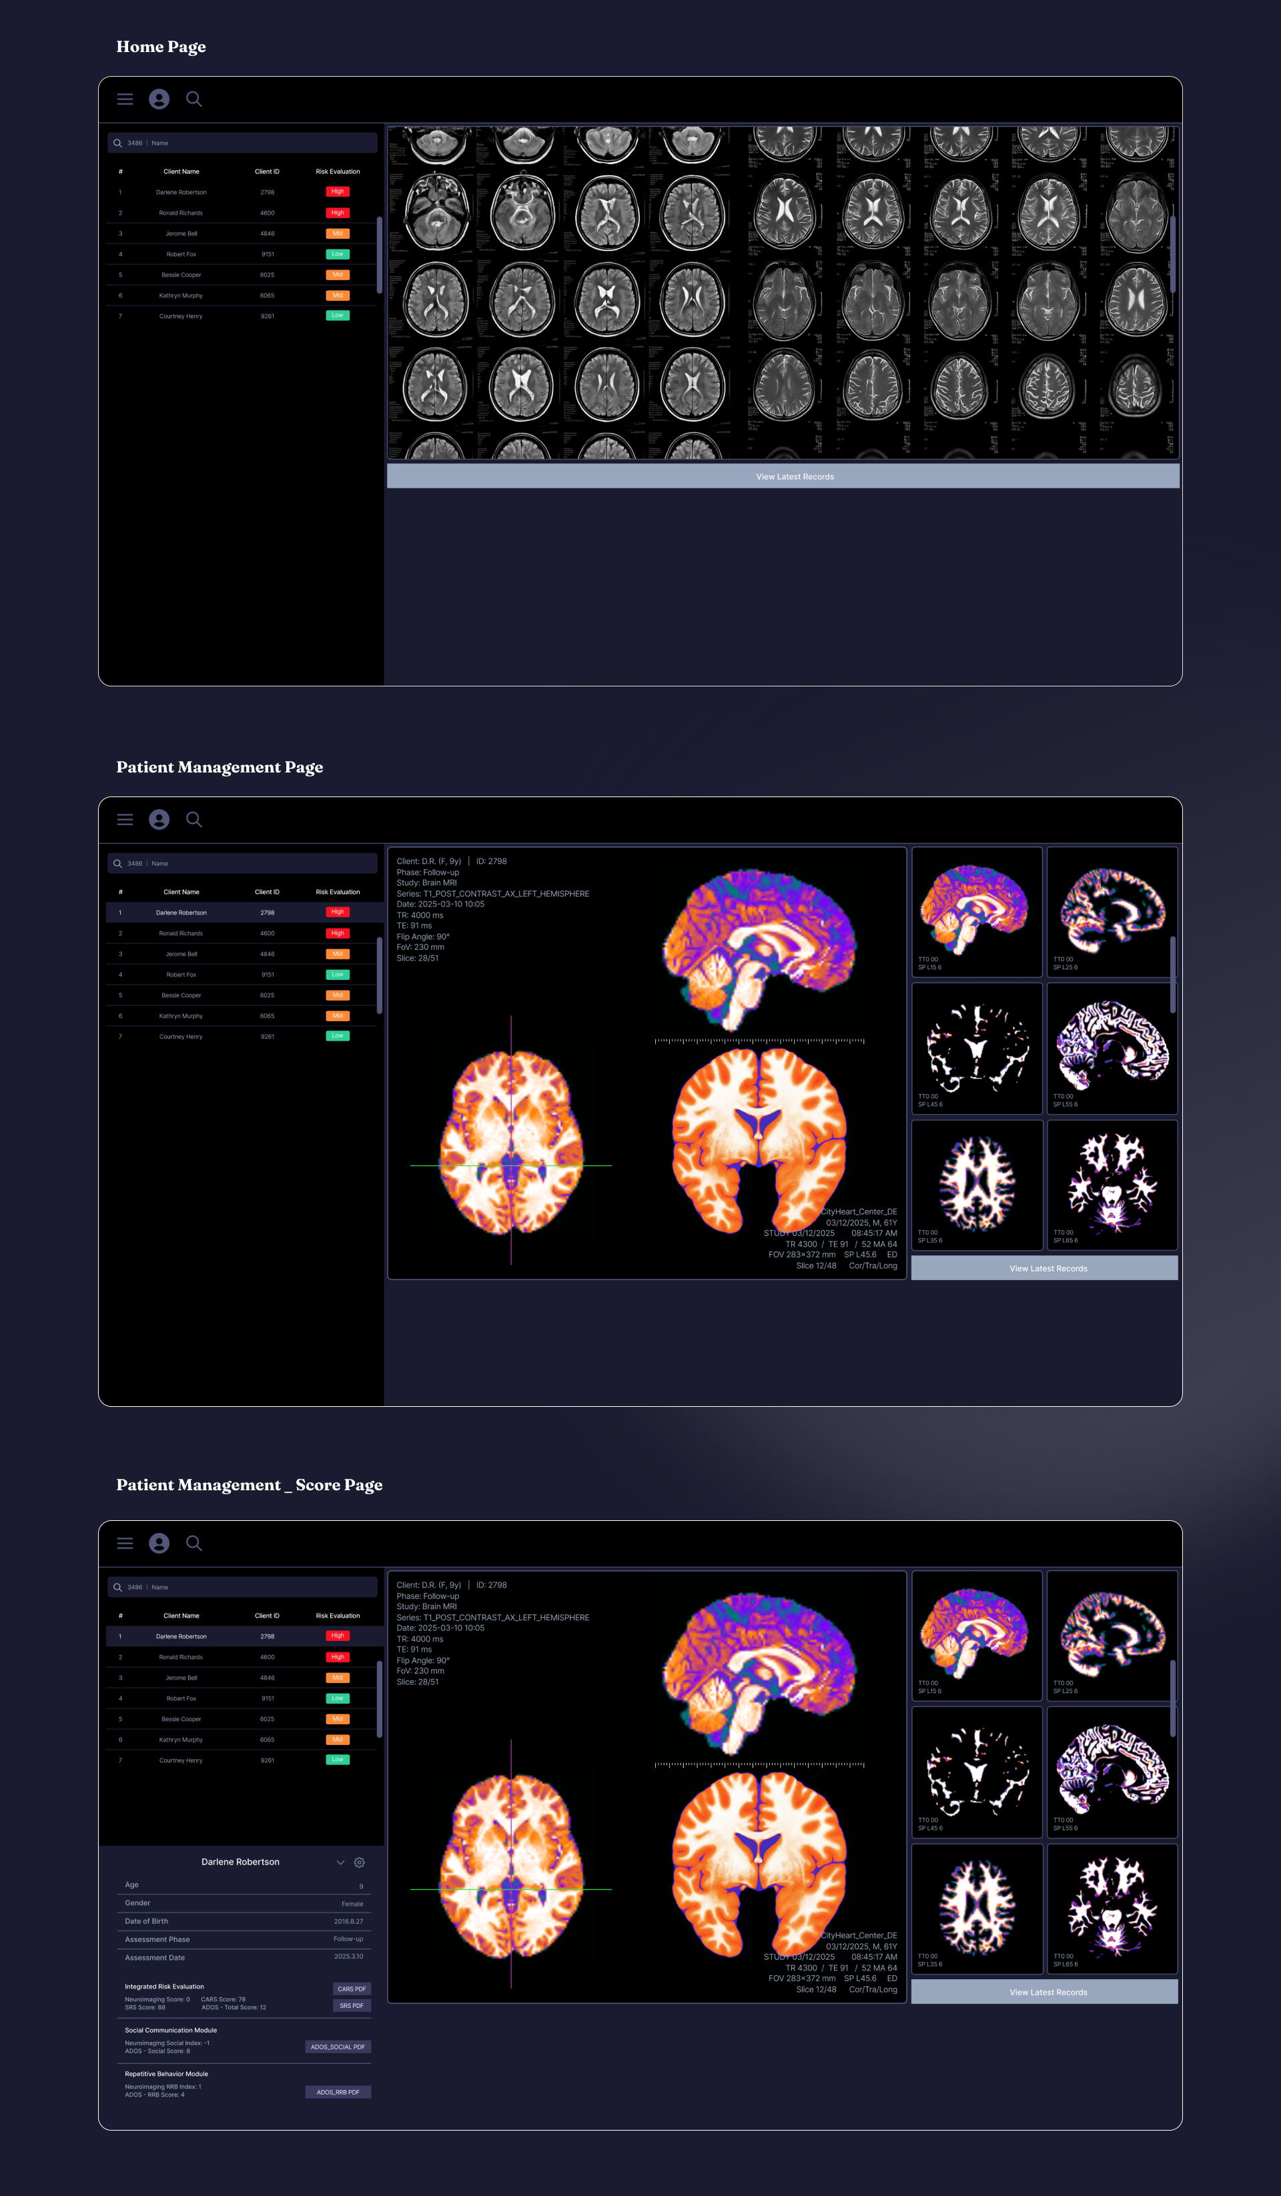This screenshot has width=1281, height=2196.
Task: Select Robert Fox row on Patient Management Page
Action: pyautogui.click(x=180, y=974)
